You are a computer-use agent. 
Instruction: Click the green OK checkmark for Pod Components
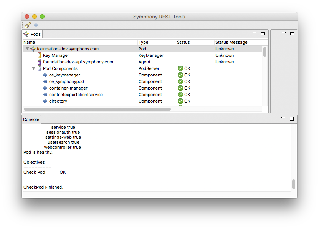[x=180, y=68]
